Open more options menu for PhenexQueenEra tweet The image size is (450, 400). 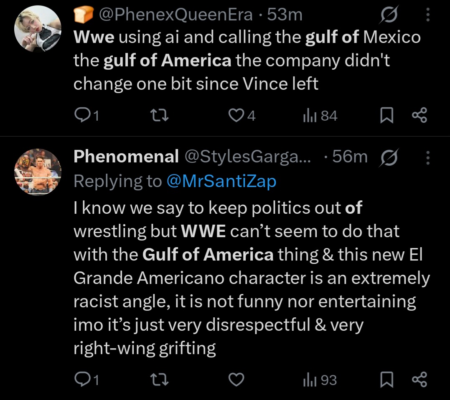click(x=427, y=15)
